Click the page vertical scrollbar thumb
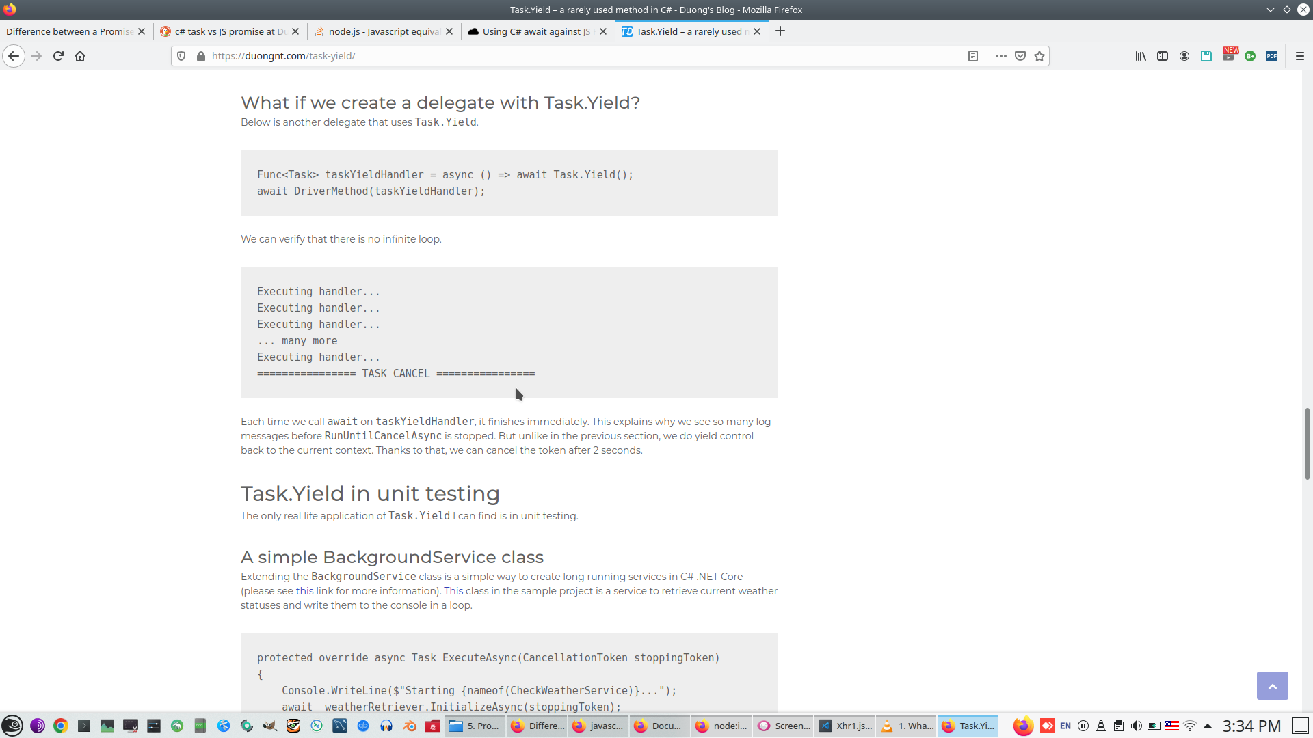The image size is (1313, 738). click(1307, 444)
